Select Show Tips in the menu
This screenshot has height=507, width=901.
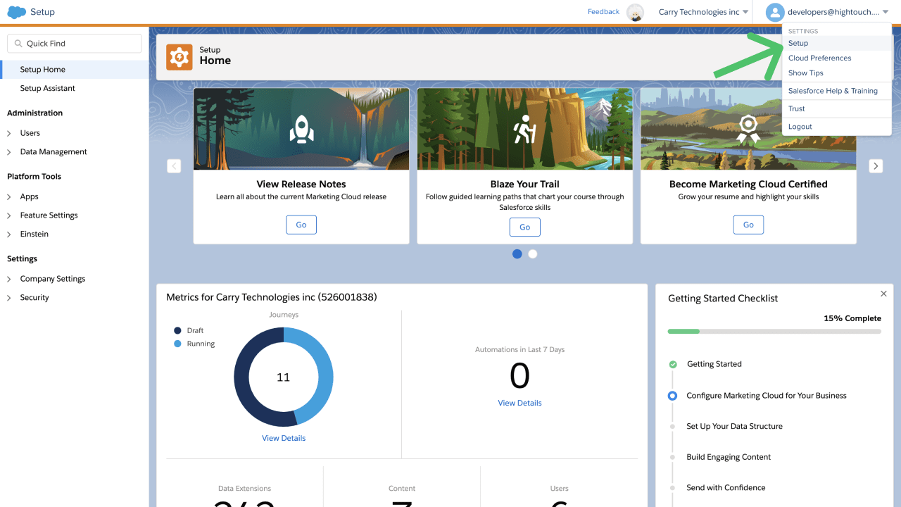836,73
